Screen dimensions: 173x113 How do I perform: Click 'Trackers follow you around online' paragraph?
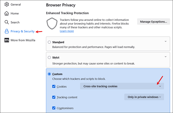point(94,23)
